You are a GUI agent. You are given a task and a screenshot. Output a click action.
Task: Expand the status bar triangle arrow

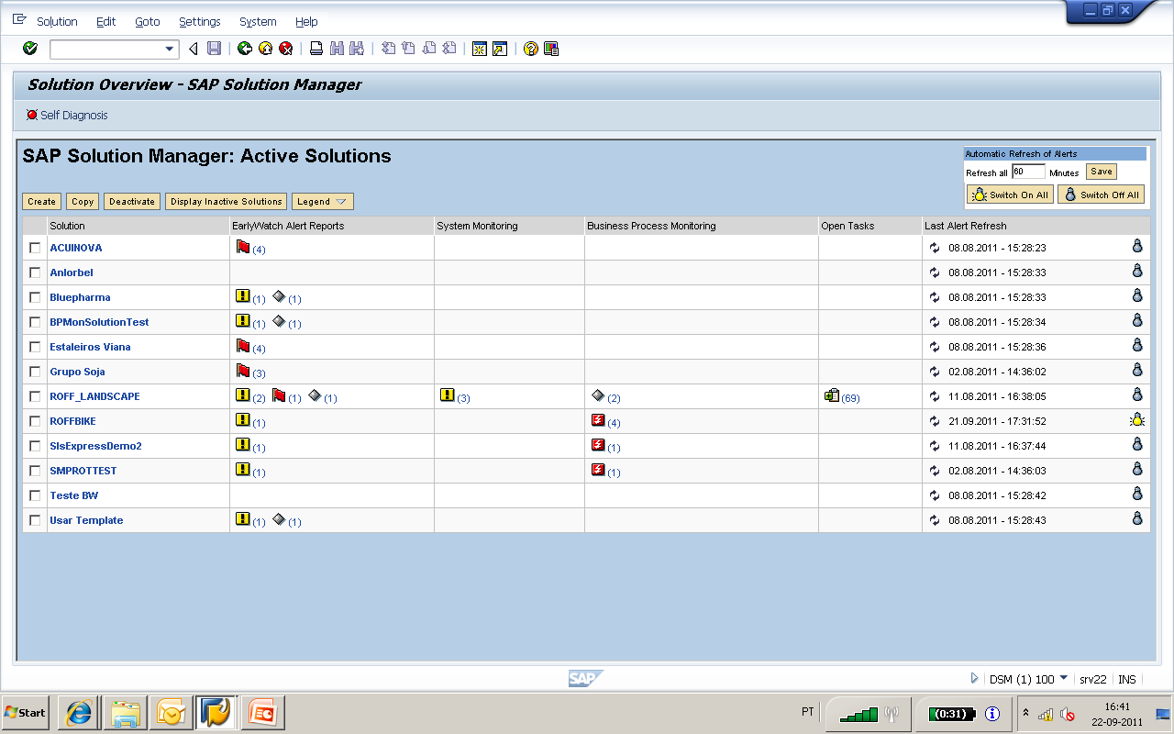974,679
